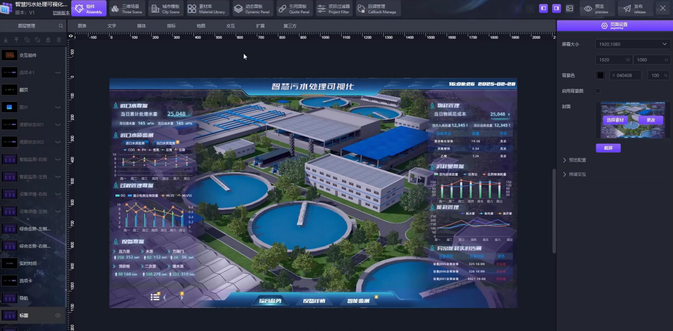Open the 第三方 component tab
Screen dimensions: 673x331
pyautogui.click(x=290, y=26)
